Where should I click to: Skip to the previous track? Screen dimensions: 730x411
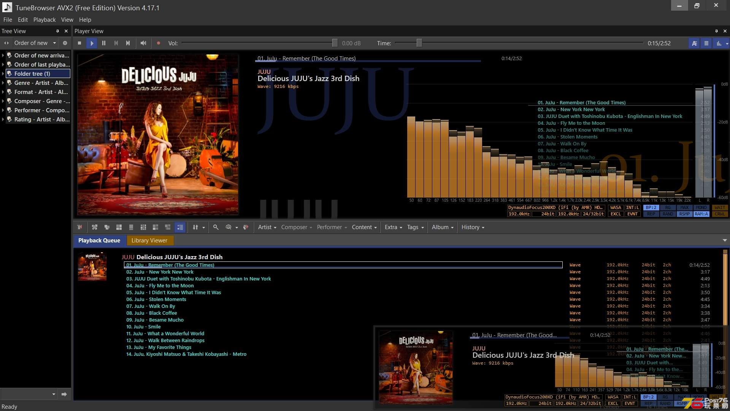pyautogui.click(x=116, y=43)
